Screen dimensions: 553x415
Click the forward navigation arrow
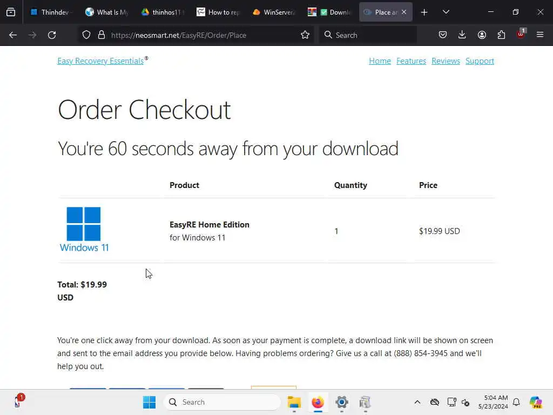point(32,35)
